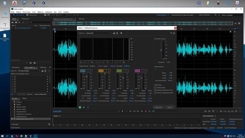Open the dialog Пресеты dropdown
The height and width of the screenshot is (138, 245).
[x=99, y=33]
